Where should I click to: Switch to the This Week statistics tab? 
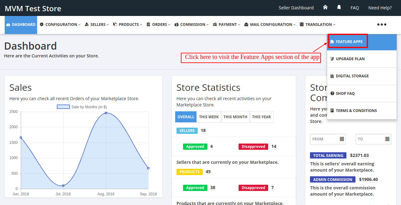tap(209, 117)
